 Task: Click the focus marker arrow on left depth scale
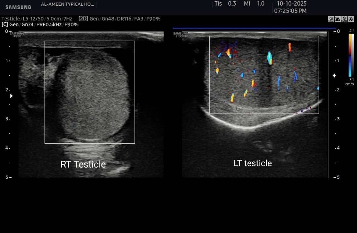click(x=11, y=96)
